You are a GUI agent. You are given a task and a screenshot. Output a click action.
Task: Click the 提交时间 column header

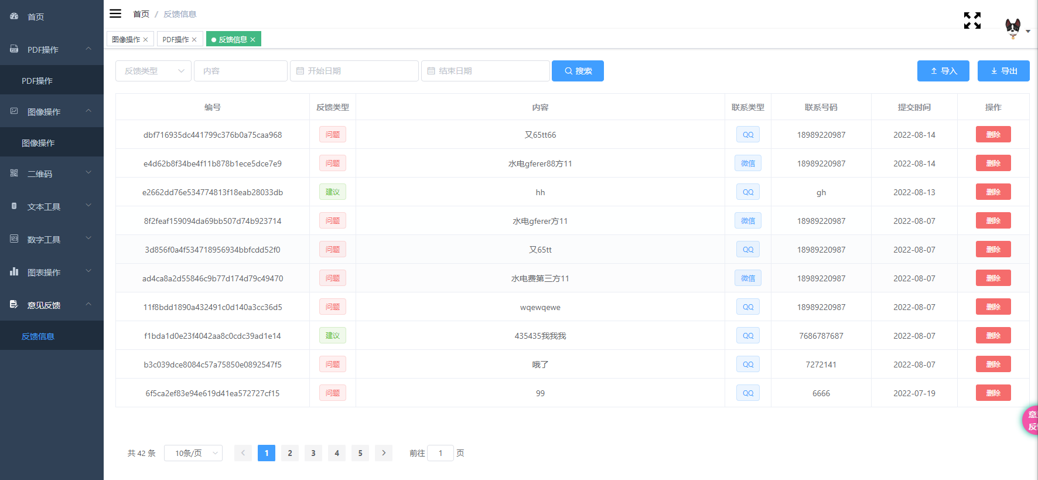(x=914, y=107)
